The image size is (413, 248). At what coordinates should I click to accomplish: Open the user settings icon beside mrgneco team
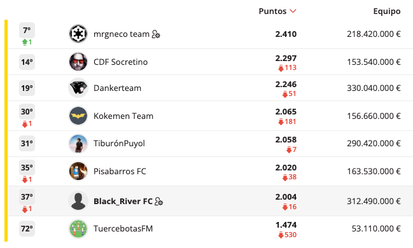pos(156,34)
